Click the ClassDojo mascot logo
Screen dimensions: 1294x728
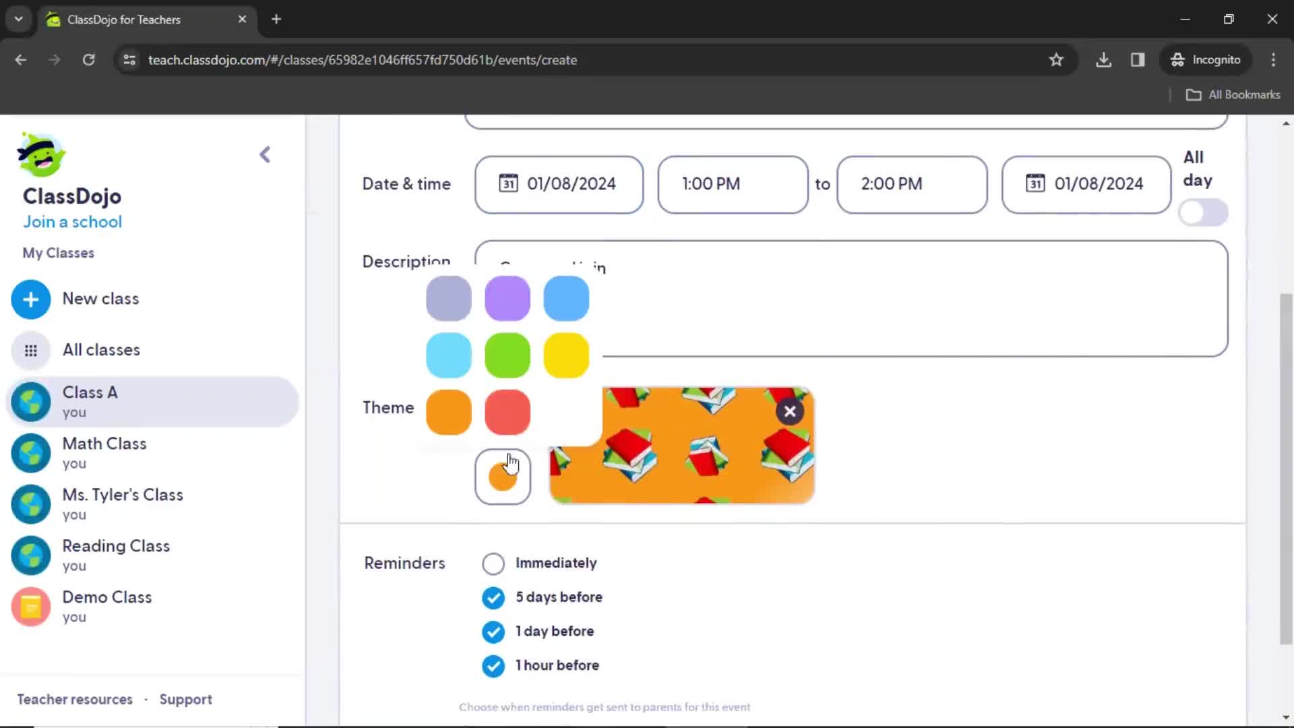point(41,154)
